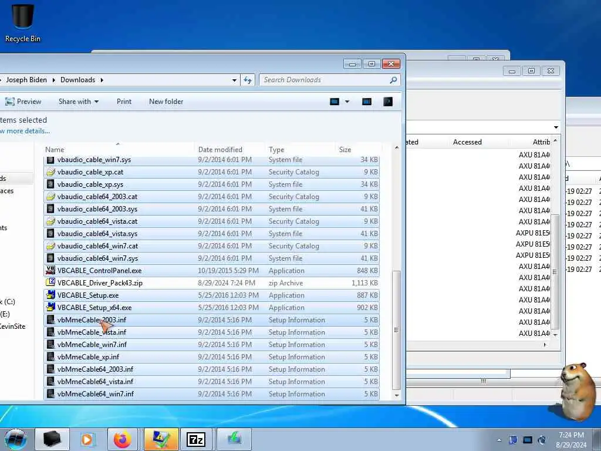Click the VBCABLE_ControlPanel.exe file icon

click(x=50, y=270)
